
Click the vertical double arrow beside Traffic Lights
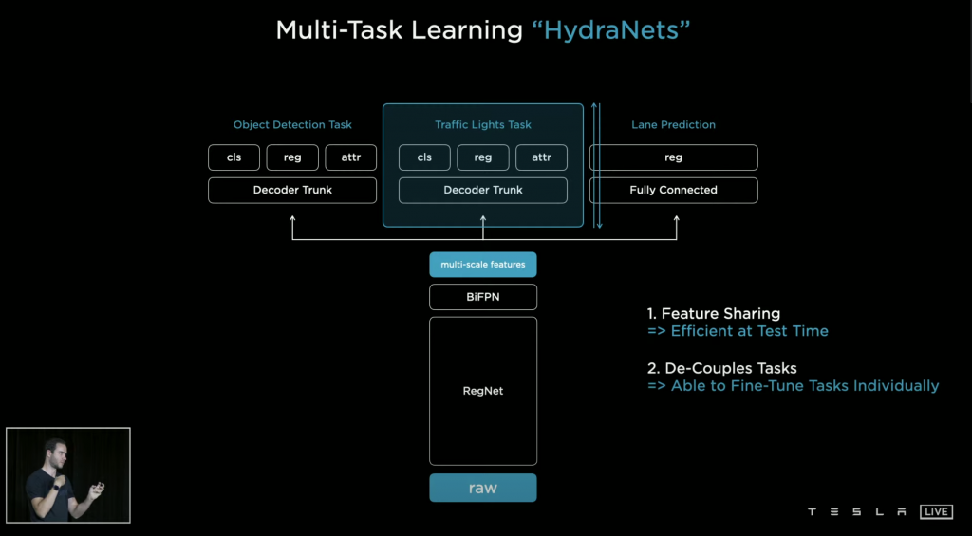coord(596,166)
